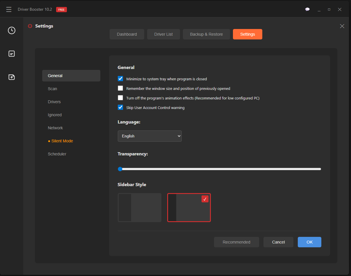The height and width of the screenshot is (276, 351).
Task: Select the left sidebar style preview
Action: click(x=140, y=207)
